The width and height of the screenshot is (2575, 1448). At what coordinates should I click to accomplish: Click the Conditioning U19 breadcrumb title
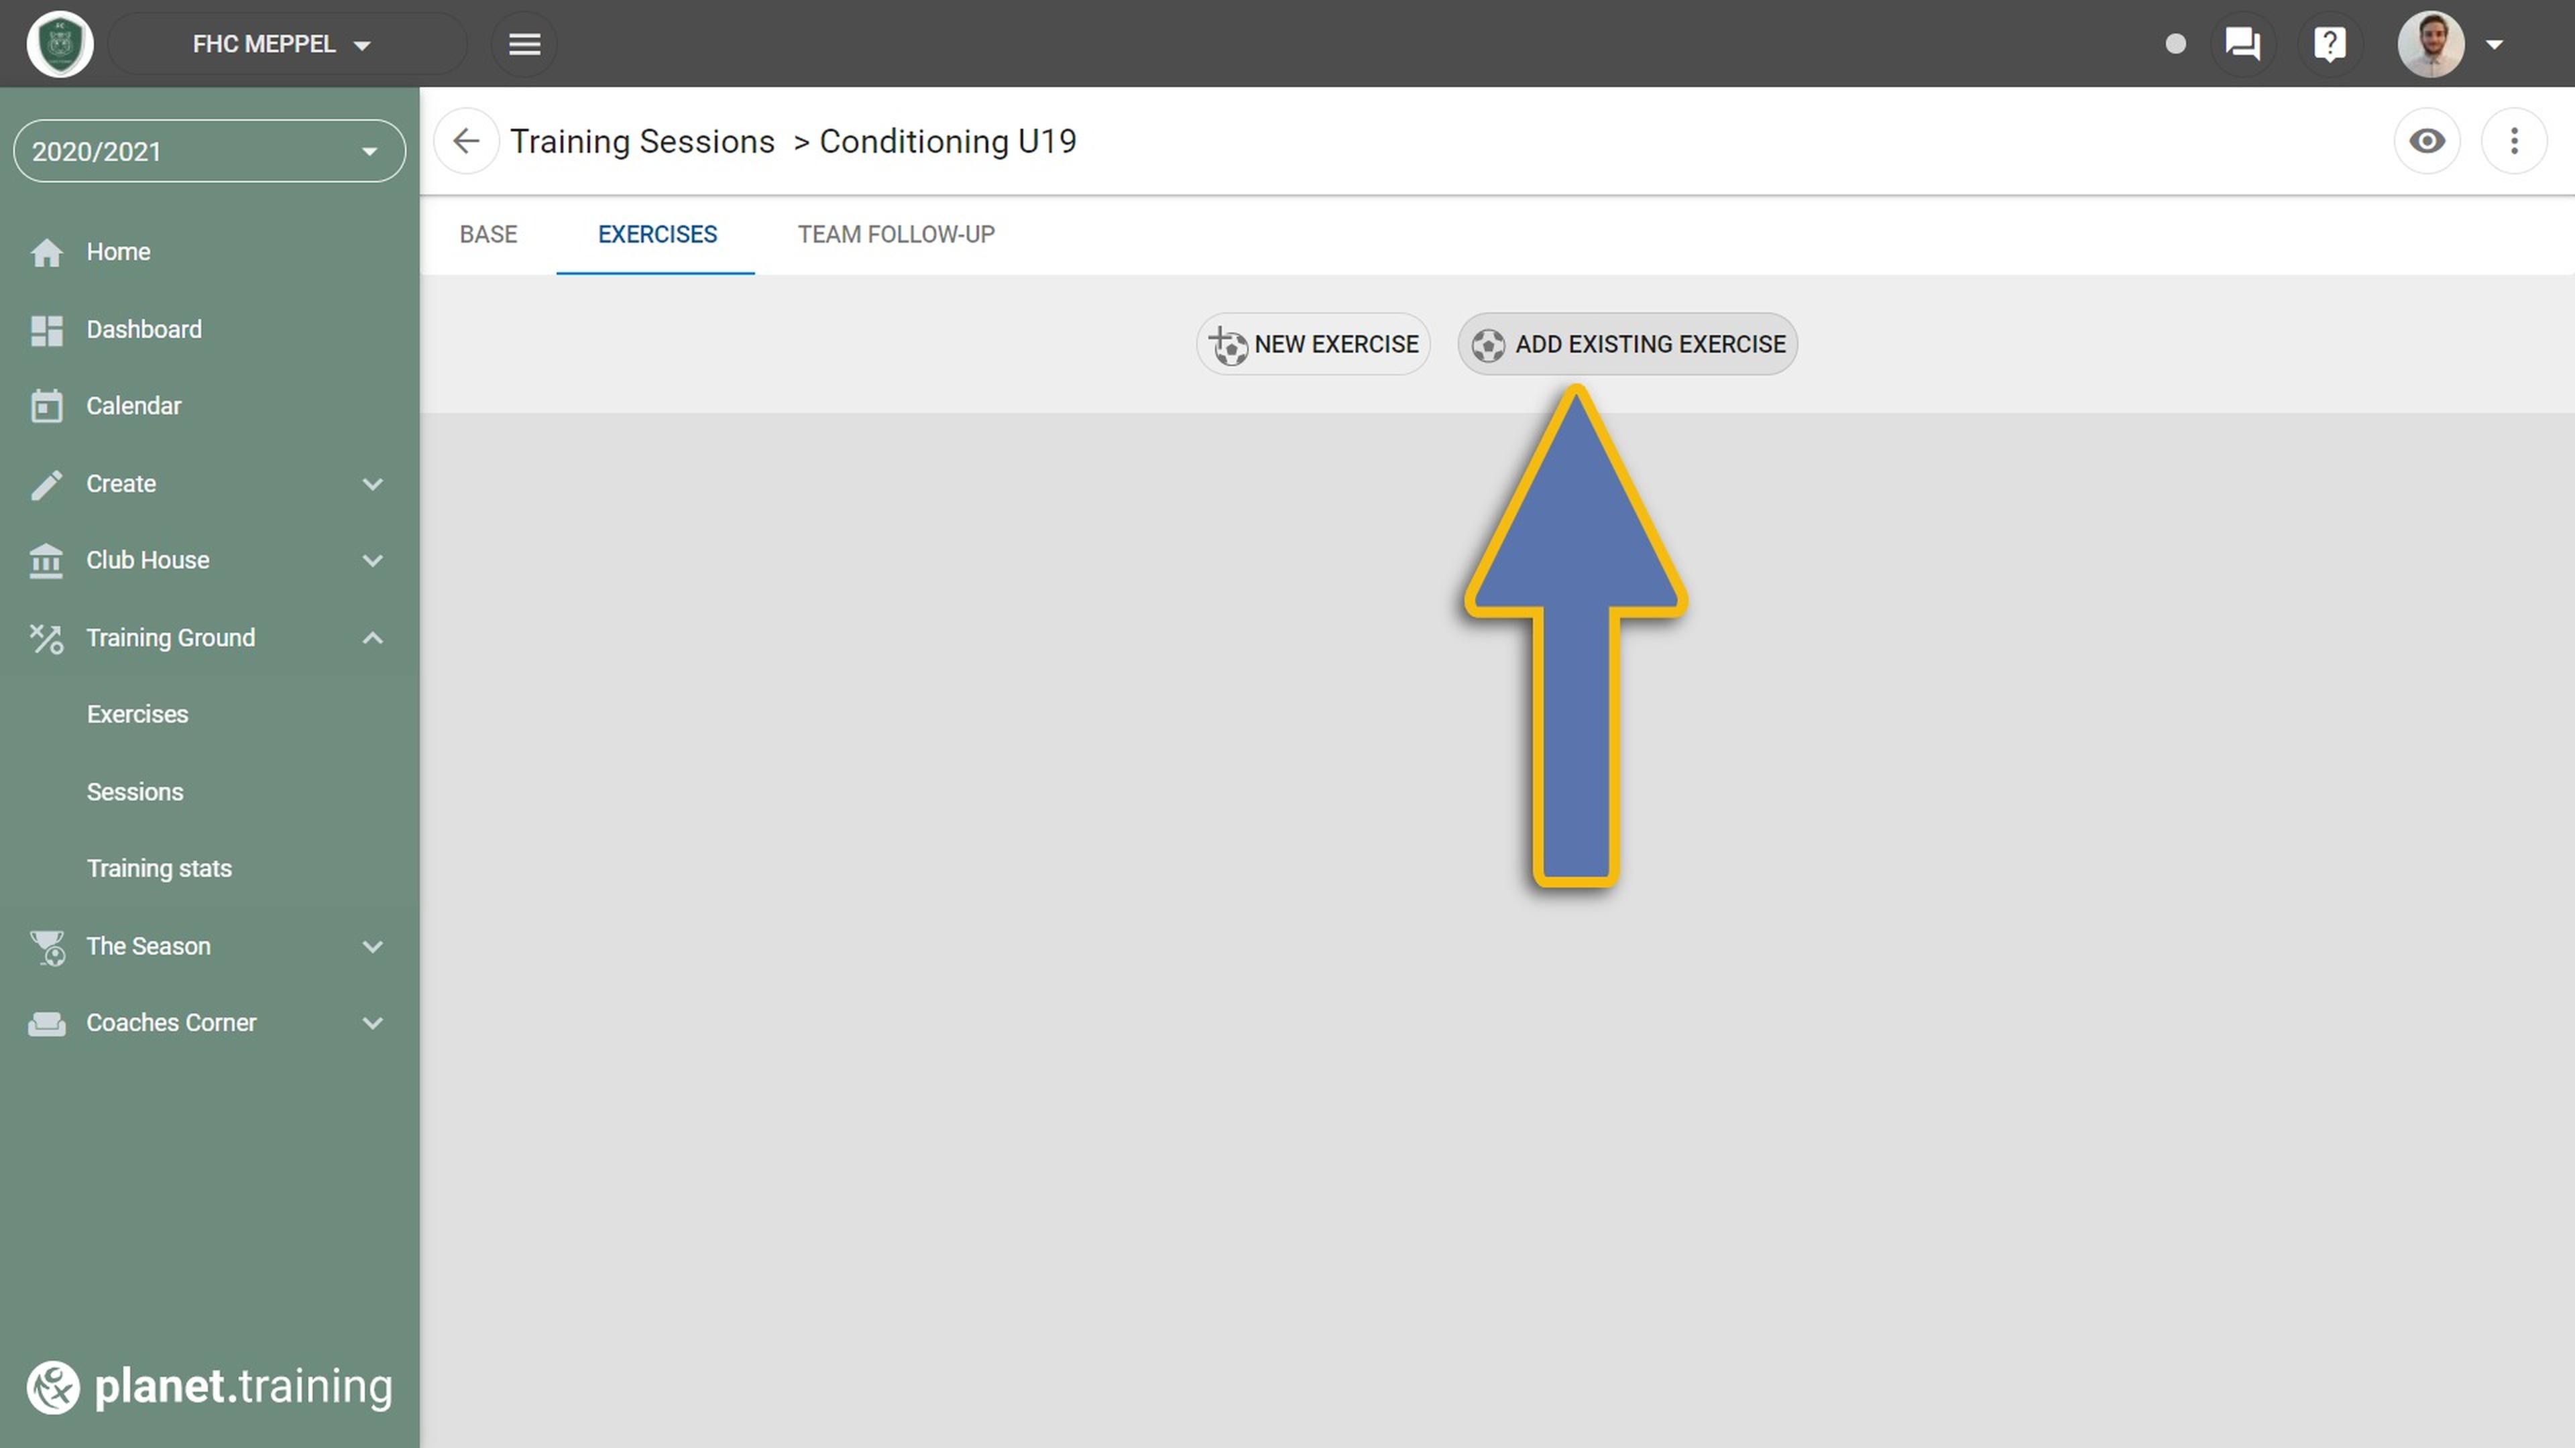click(x=948, y=141)
